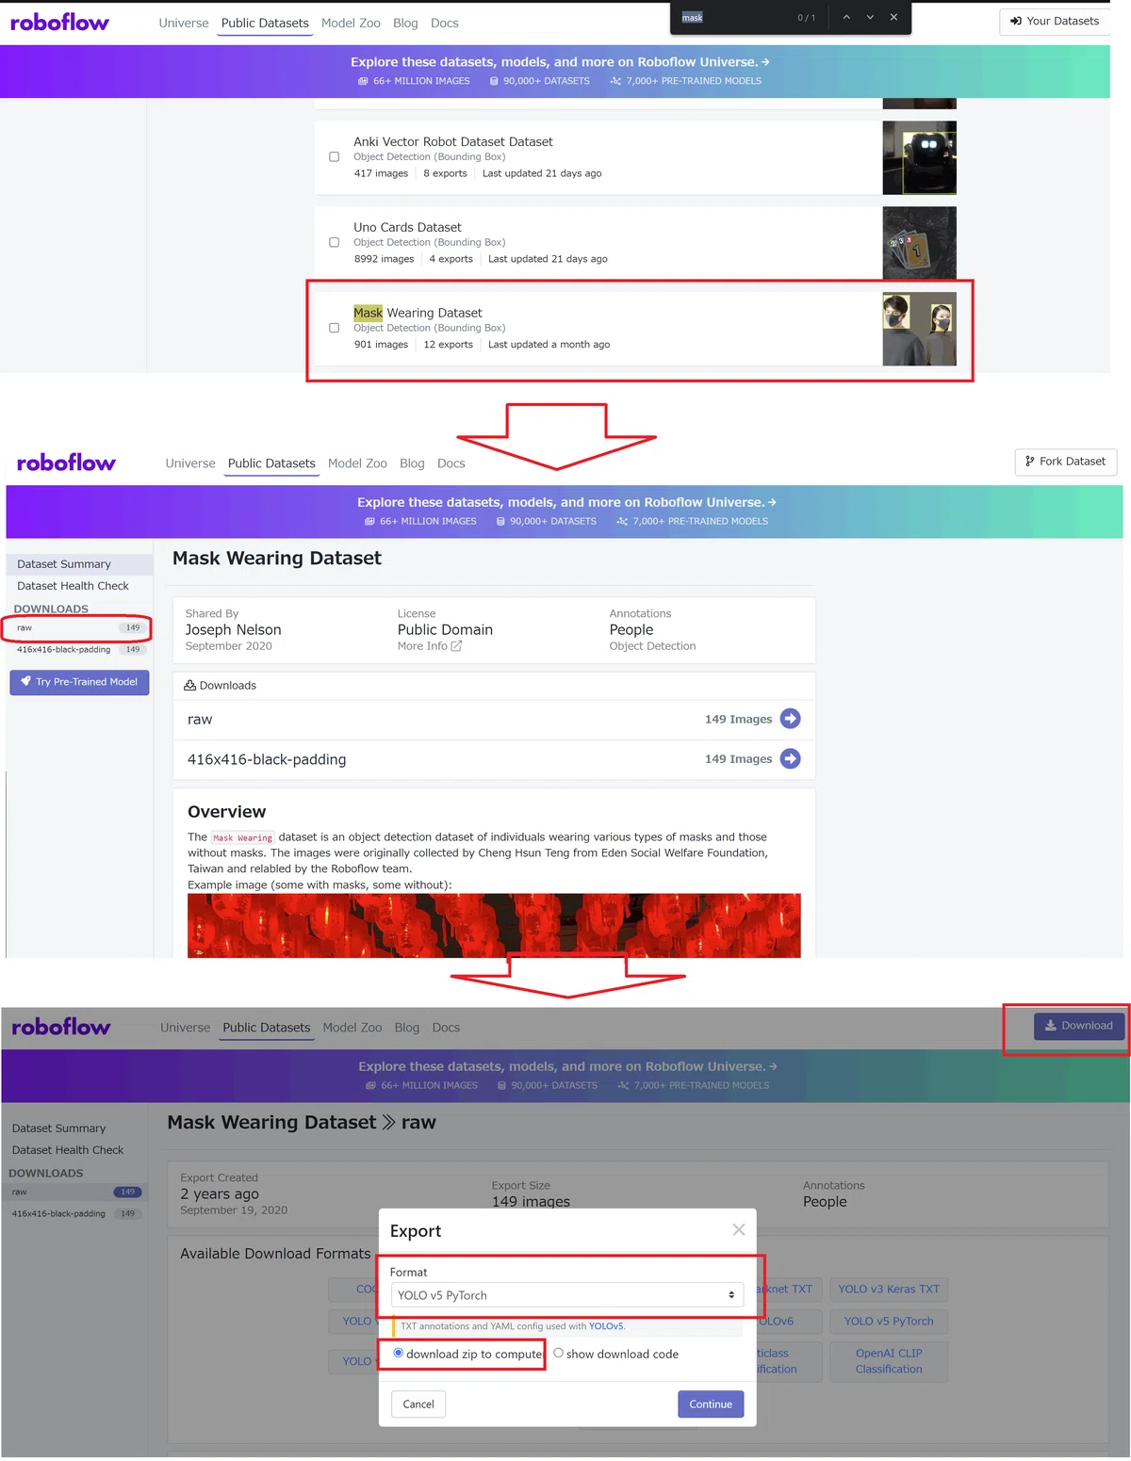Jump to previous match in the find bar
1131x1461 pixels.
coord(846,17)
